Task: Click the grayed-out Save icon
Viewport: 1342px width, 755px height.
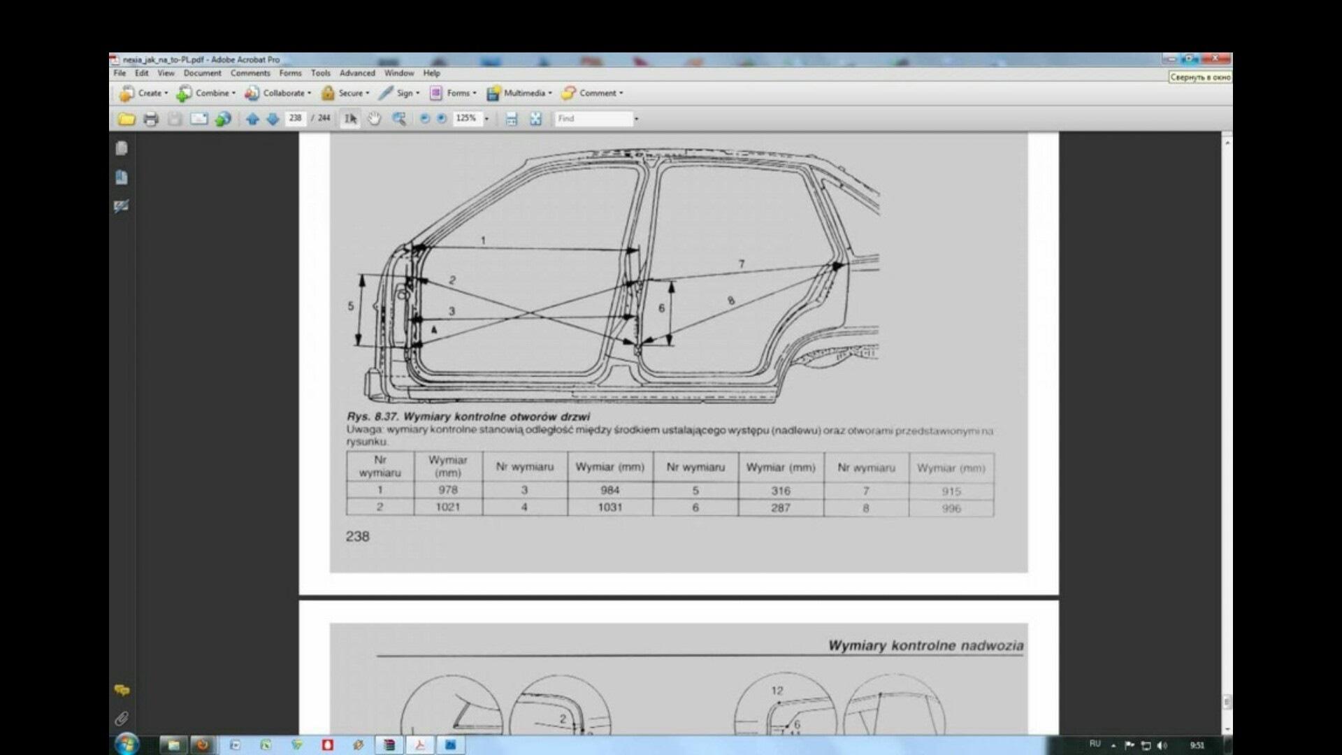Action: pyautogui.click(x=175, y=119)
